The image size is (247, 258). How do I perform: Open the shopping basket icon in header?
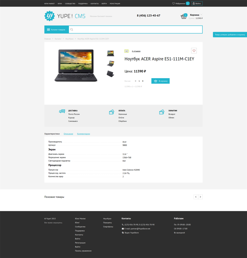point(183,16)
